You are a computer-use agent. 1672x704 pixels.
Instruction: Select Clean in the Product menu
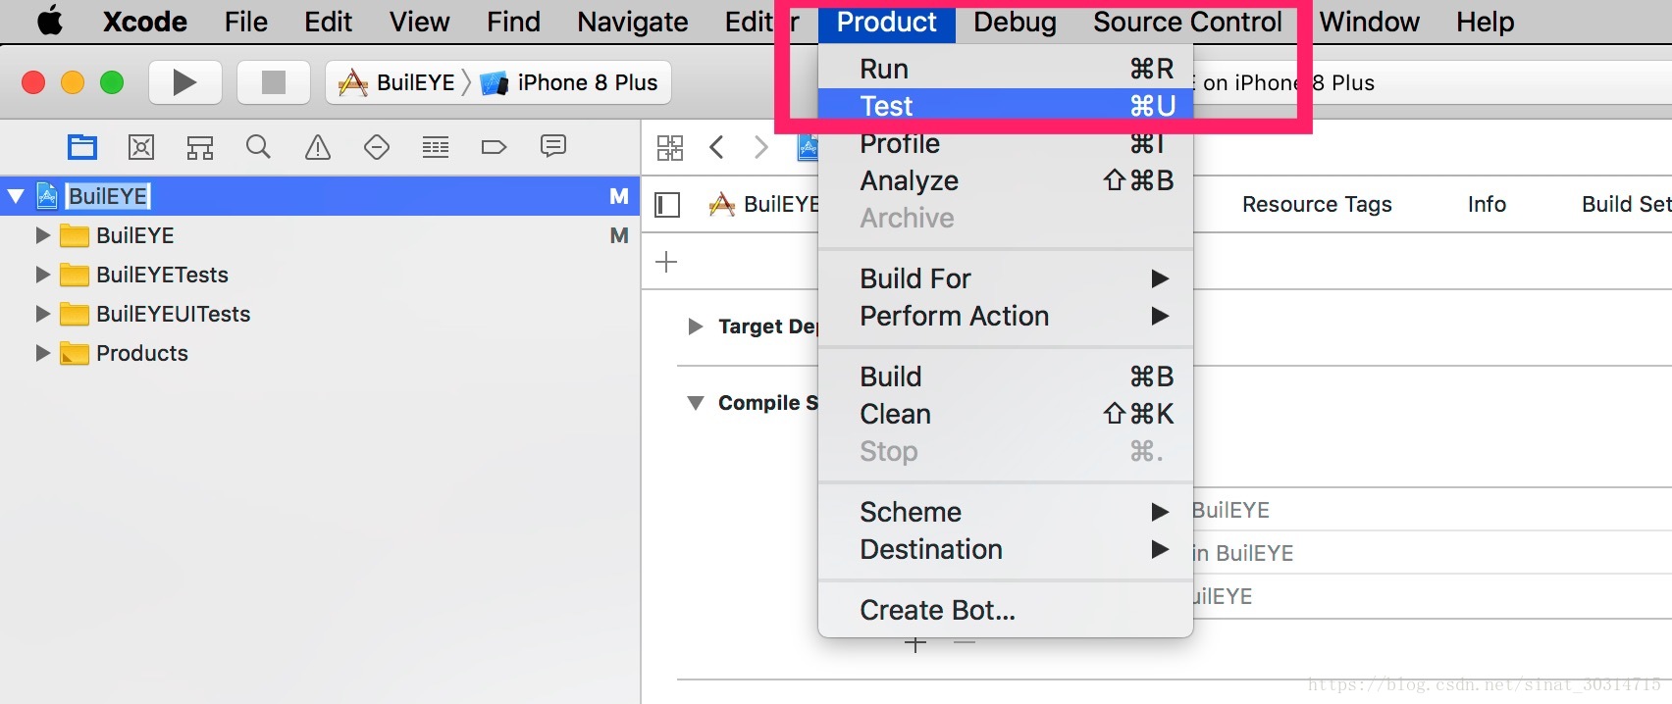tap(1006, 414)
